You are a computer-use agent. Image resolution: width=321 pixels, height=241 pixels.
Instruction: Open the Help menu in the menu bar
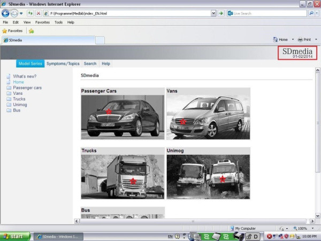tap(71, 22)
